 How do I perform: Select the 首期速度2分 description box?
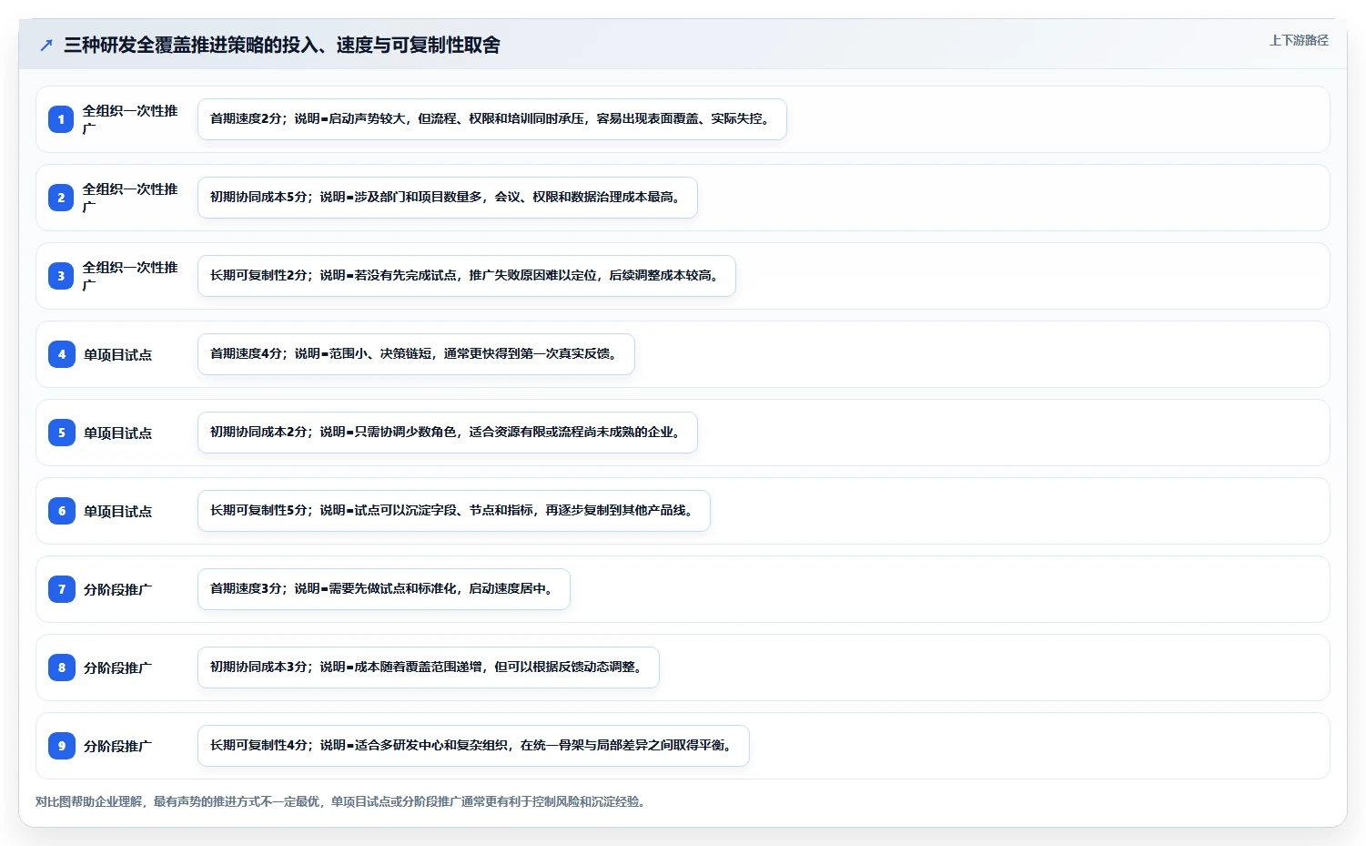click(x=492, y=119)
